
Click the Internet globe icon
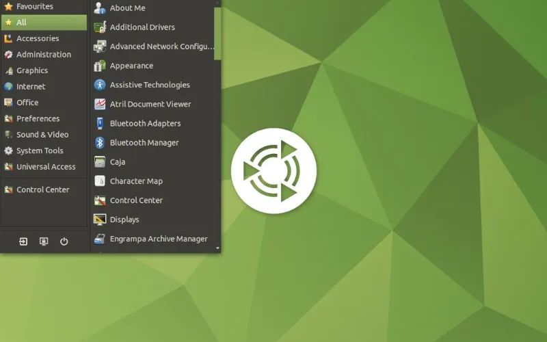pyautogui.click(x=8, y=87)
